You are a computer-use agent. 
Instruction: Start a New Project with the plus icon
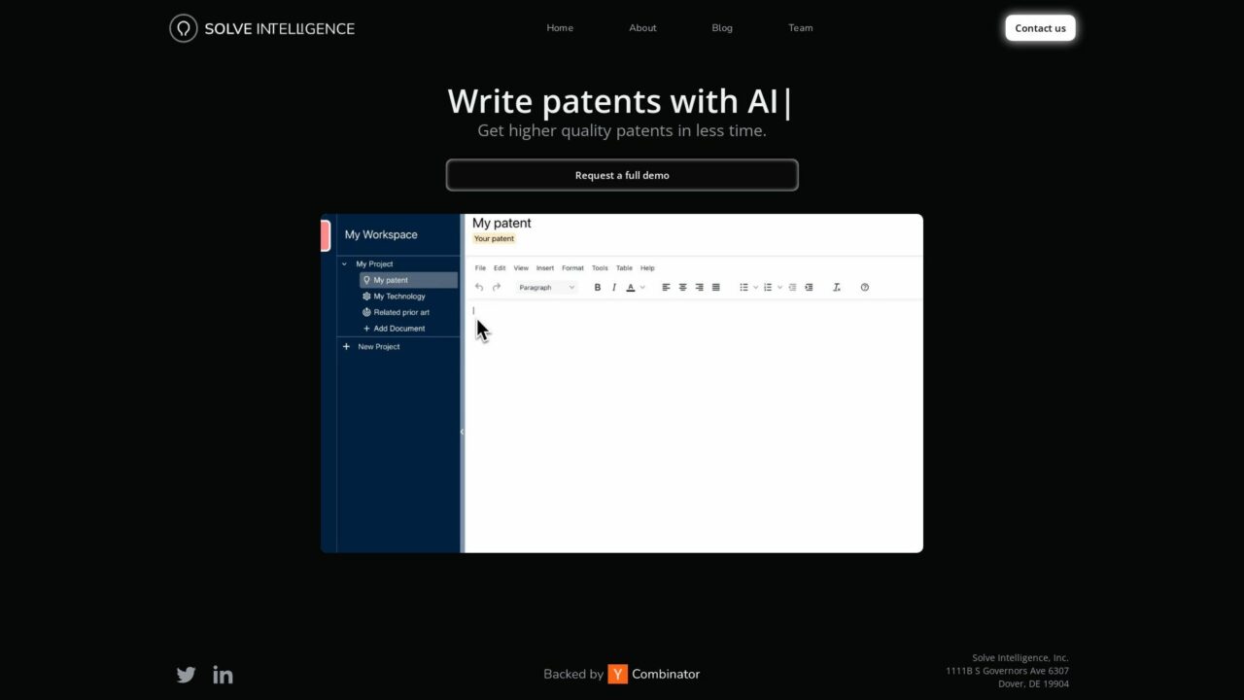coord(346,346)
